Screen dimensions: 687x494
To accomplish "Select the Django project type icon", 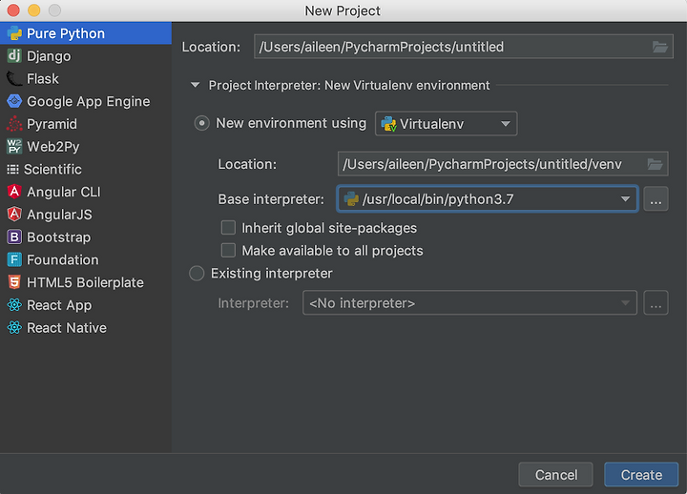I will coord(14,55).
